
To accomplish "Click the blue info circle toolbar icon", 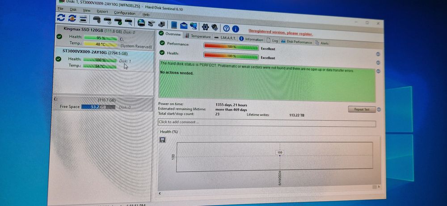I will [236, 29].
